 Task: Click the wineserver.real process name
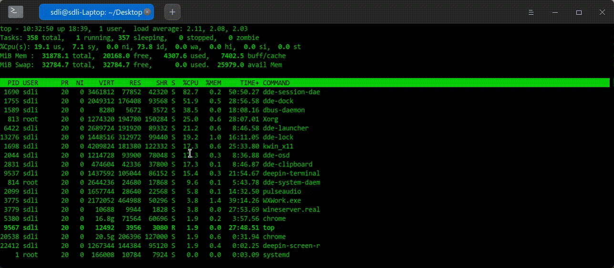292,210
